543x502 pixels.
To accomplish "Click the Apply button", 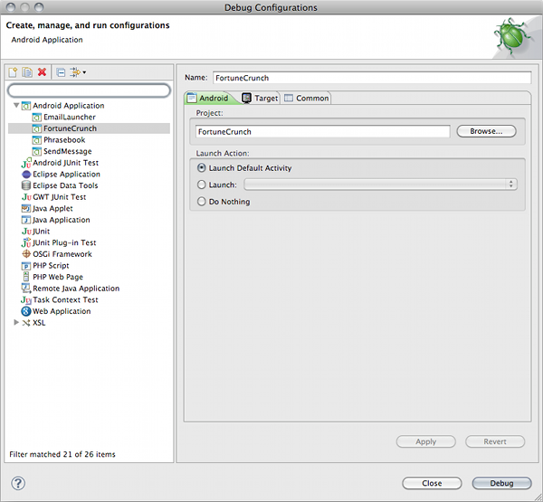I will (426, 441).
